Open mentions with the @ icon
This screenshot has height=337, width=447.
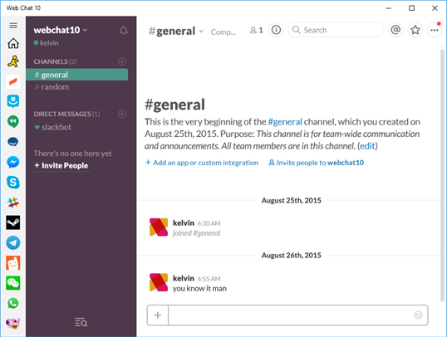[x=395, y=30]
